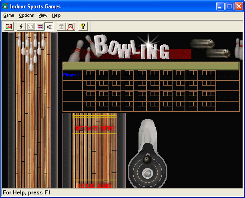Open the Game menu

8,15
